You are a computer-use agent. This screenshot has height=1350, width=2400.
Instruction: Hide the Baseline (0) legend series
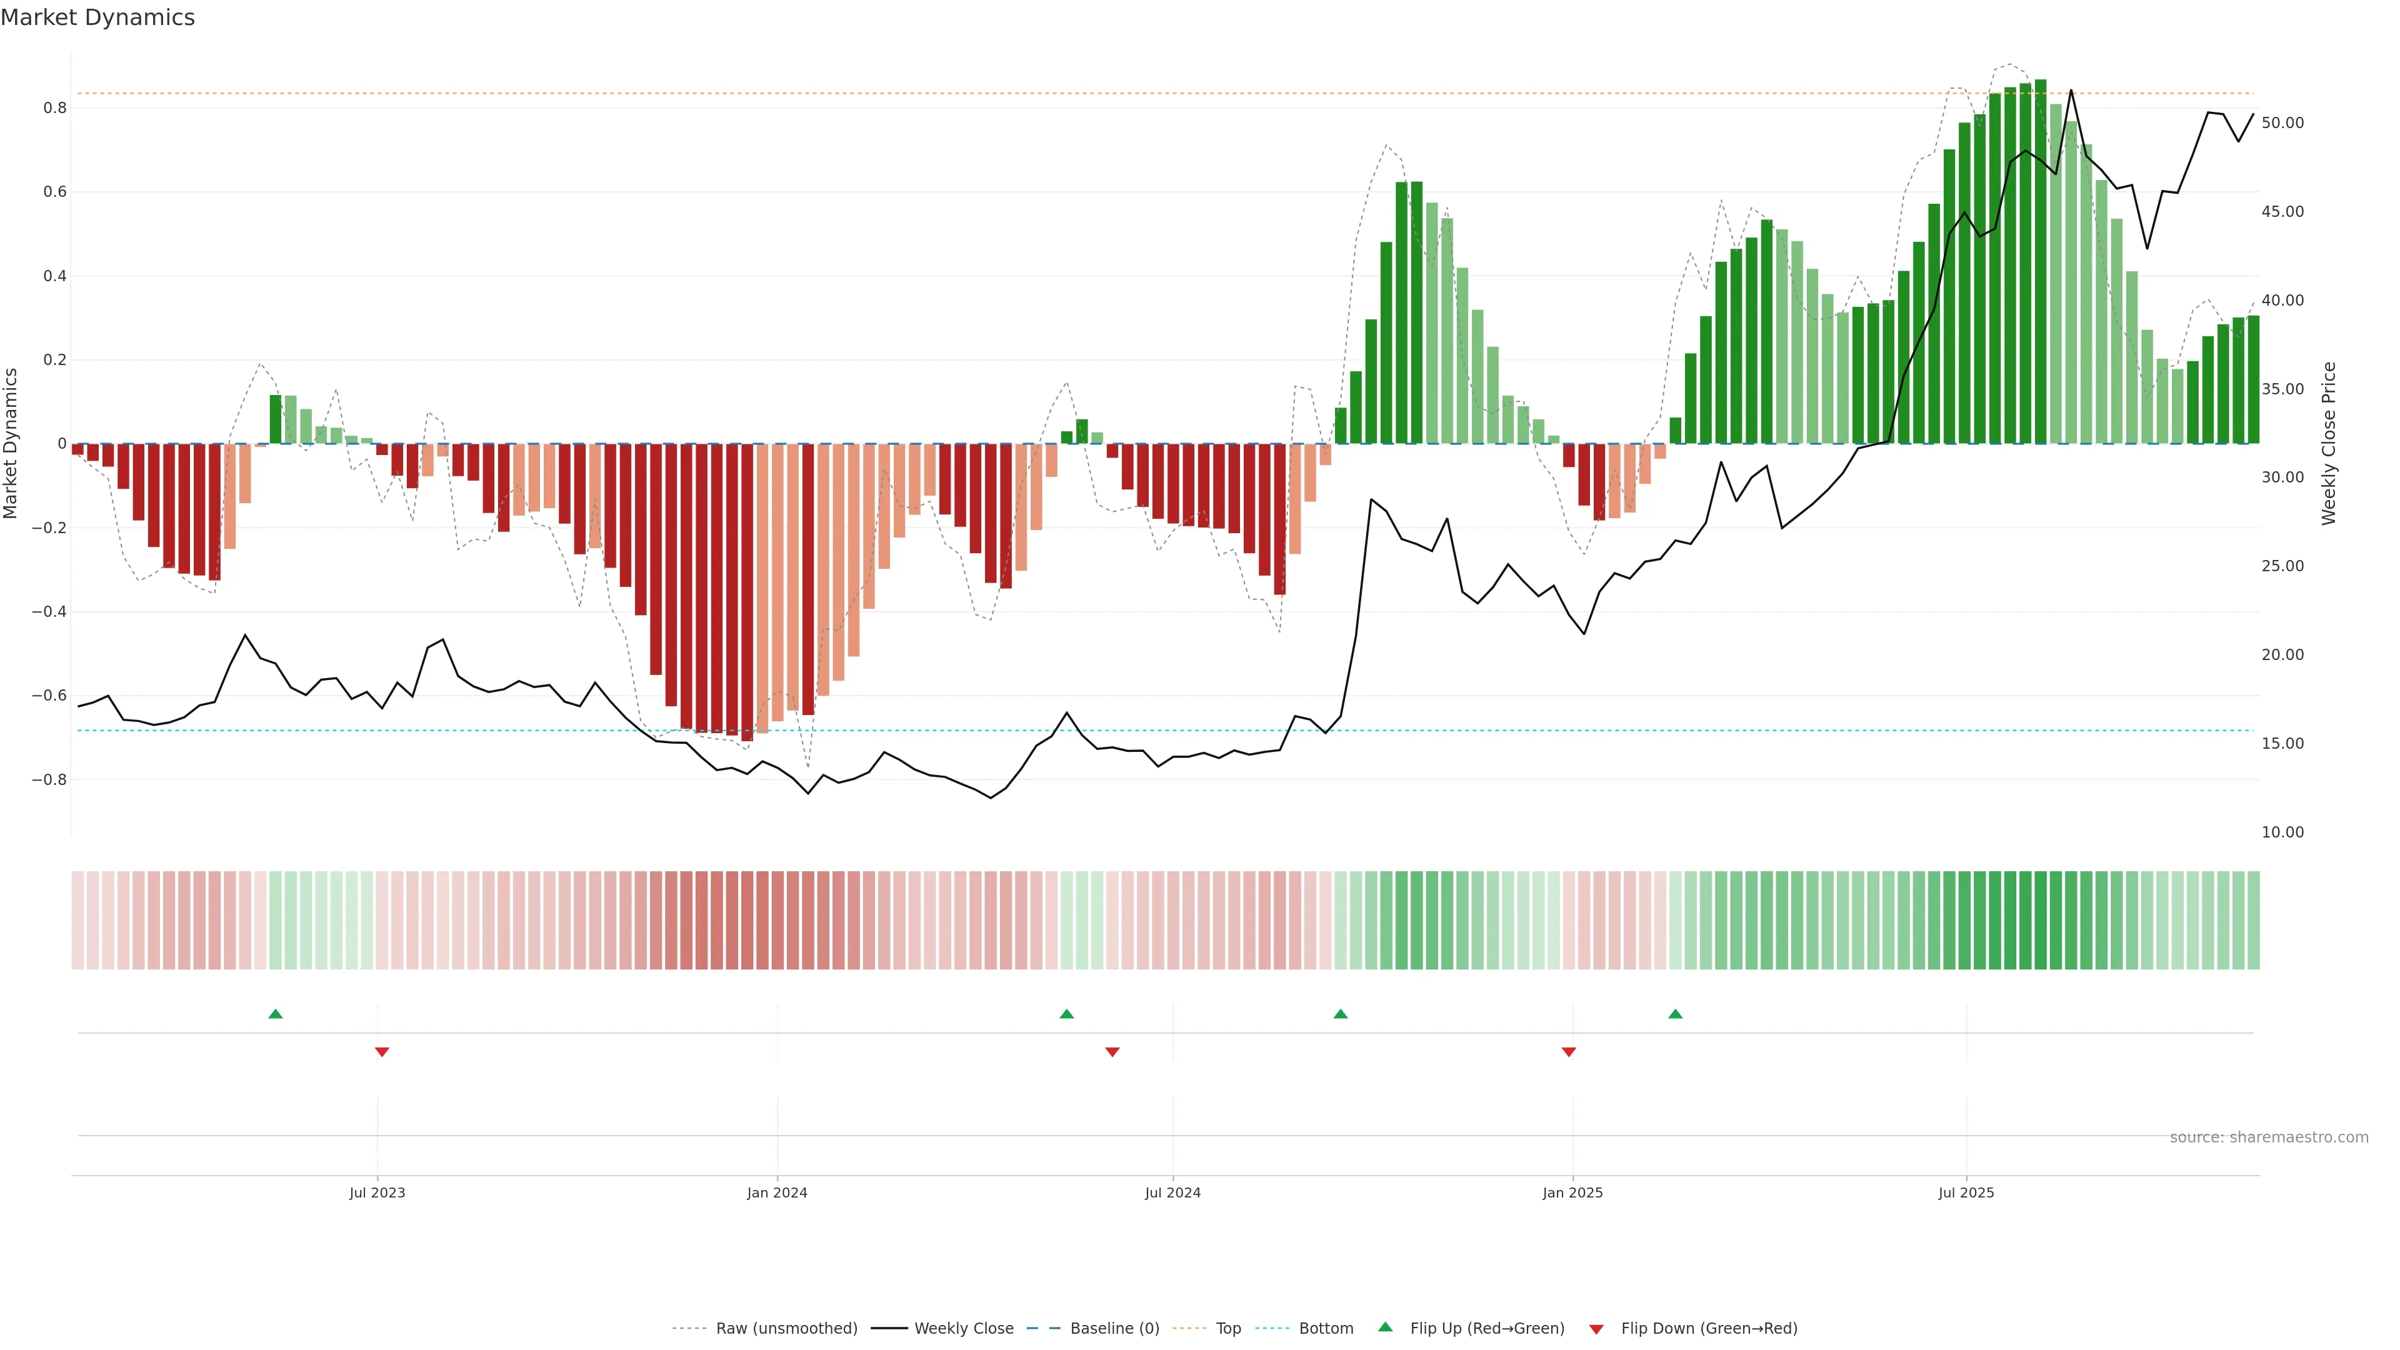(1114, 1329)
